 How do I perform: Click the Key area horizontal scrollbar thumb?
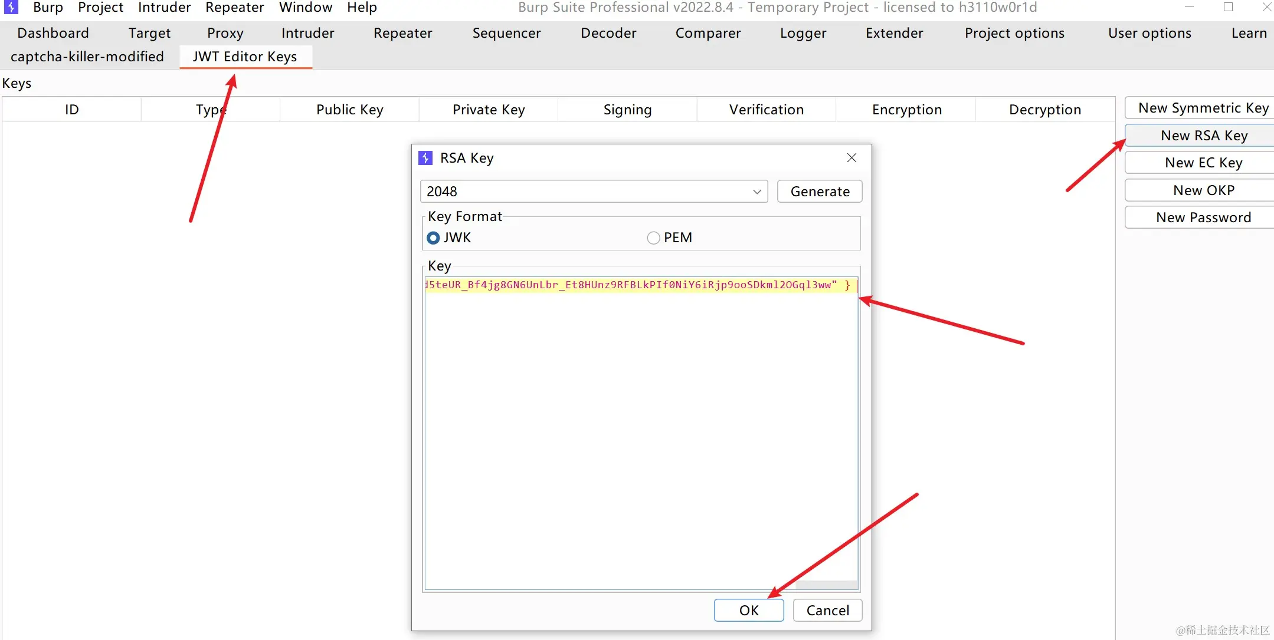pos(826,585)
